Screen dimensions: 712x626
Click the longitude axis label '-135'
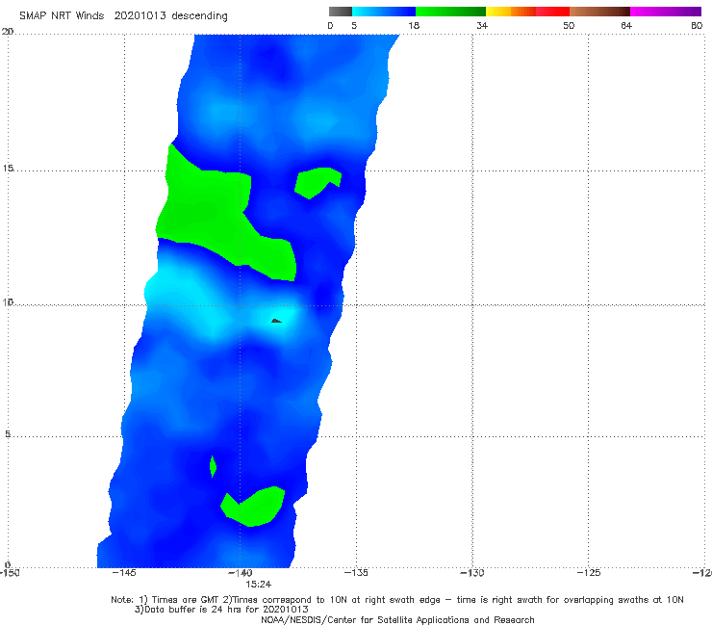point(356,573)
